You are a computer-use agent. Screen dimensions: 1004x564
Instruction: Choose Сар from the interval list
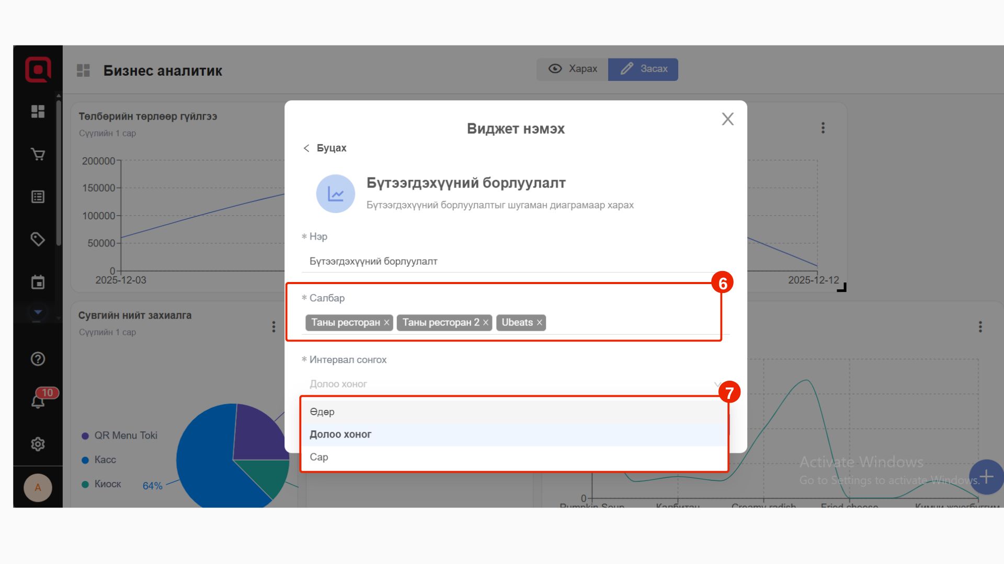point(319,457)
